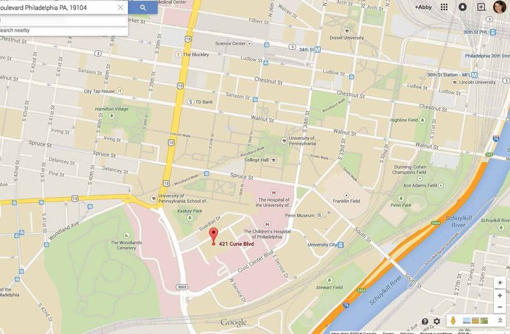Click the Guardian Dr street label
The width and height of the screenshot is (510, 334).
point(210,224)
